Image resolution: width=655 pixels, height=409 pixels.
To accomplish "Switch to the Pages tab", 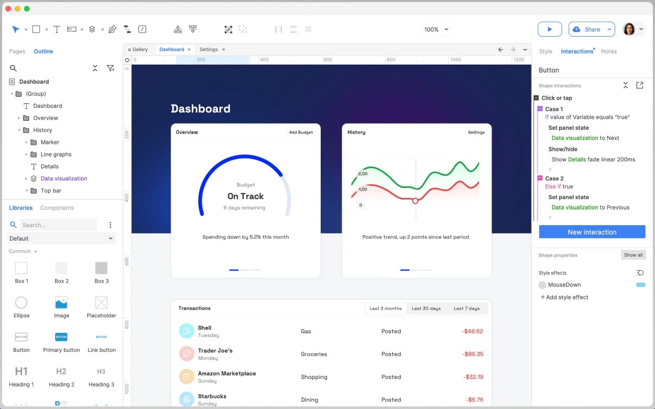I will click(17, 51).
